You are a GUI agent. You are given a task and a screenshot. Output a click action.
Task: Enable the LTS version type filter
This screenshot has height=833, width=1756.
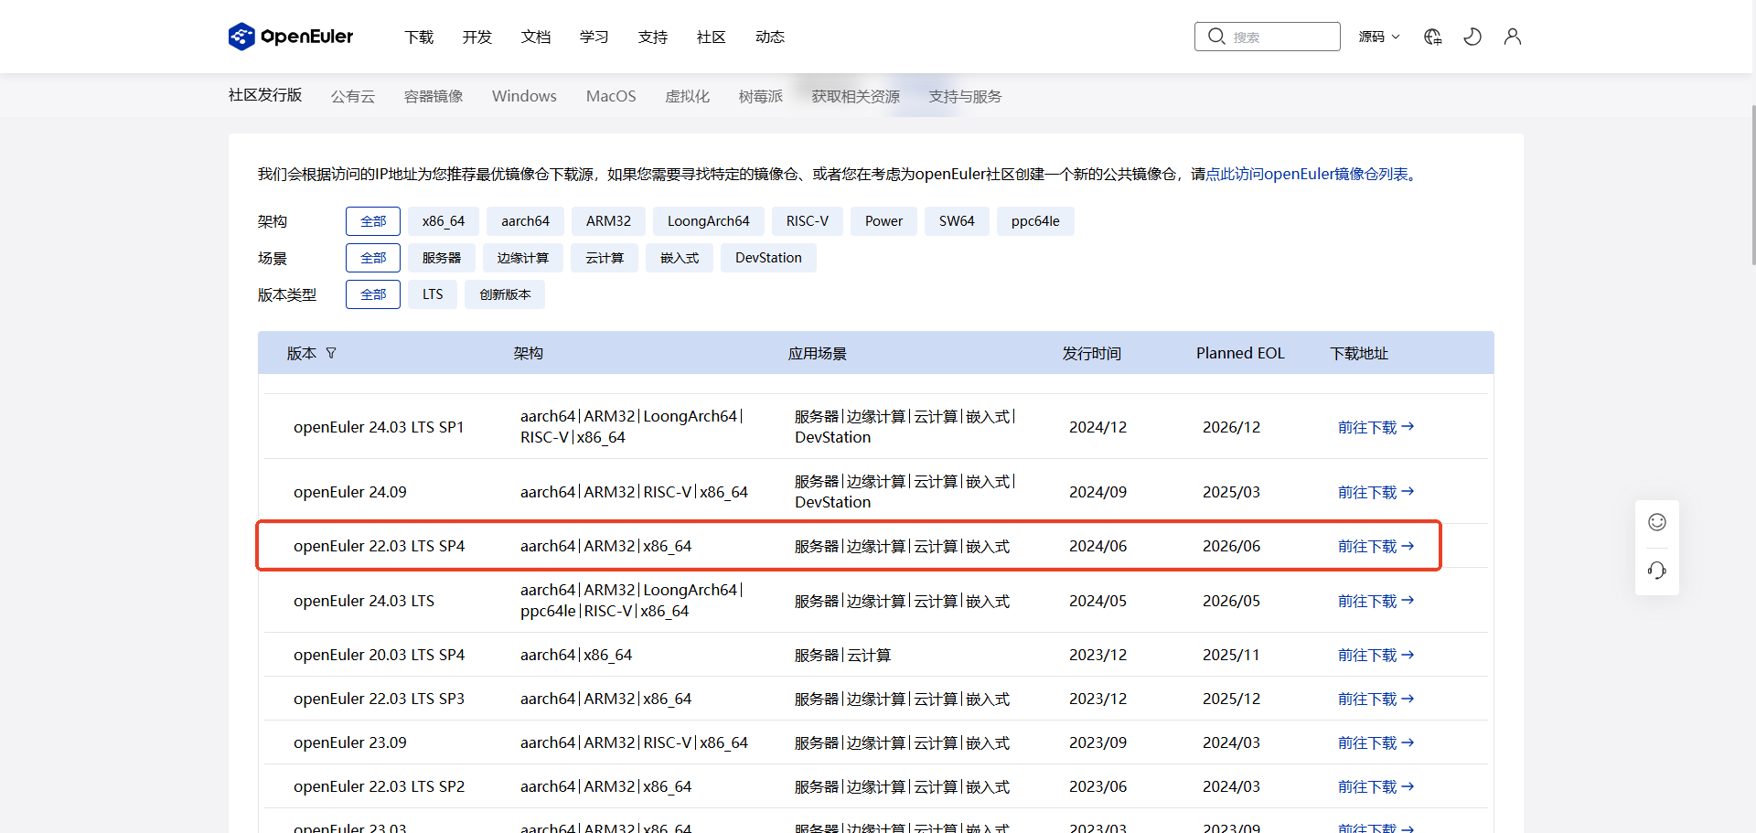(432, 294)
